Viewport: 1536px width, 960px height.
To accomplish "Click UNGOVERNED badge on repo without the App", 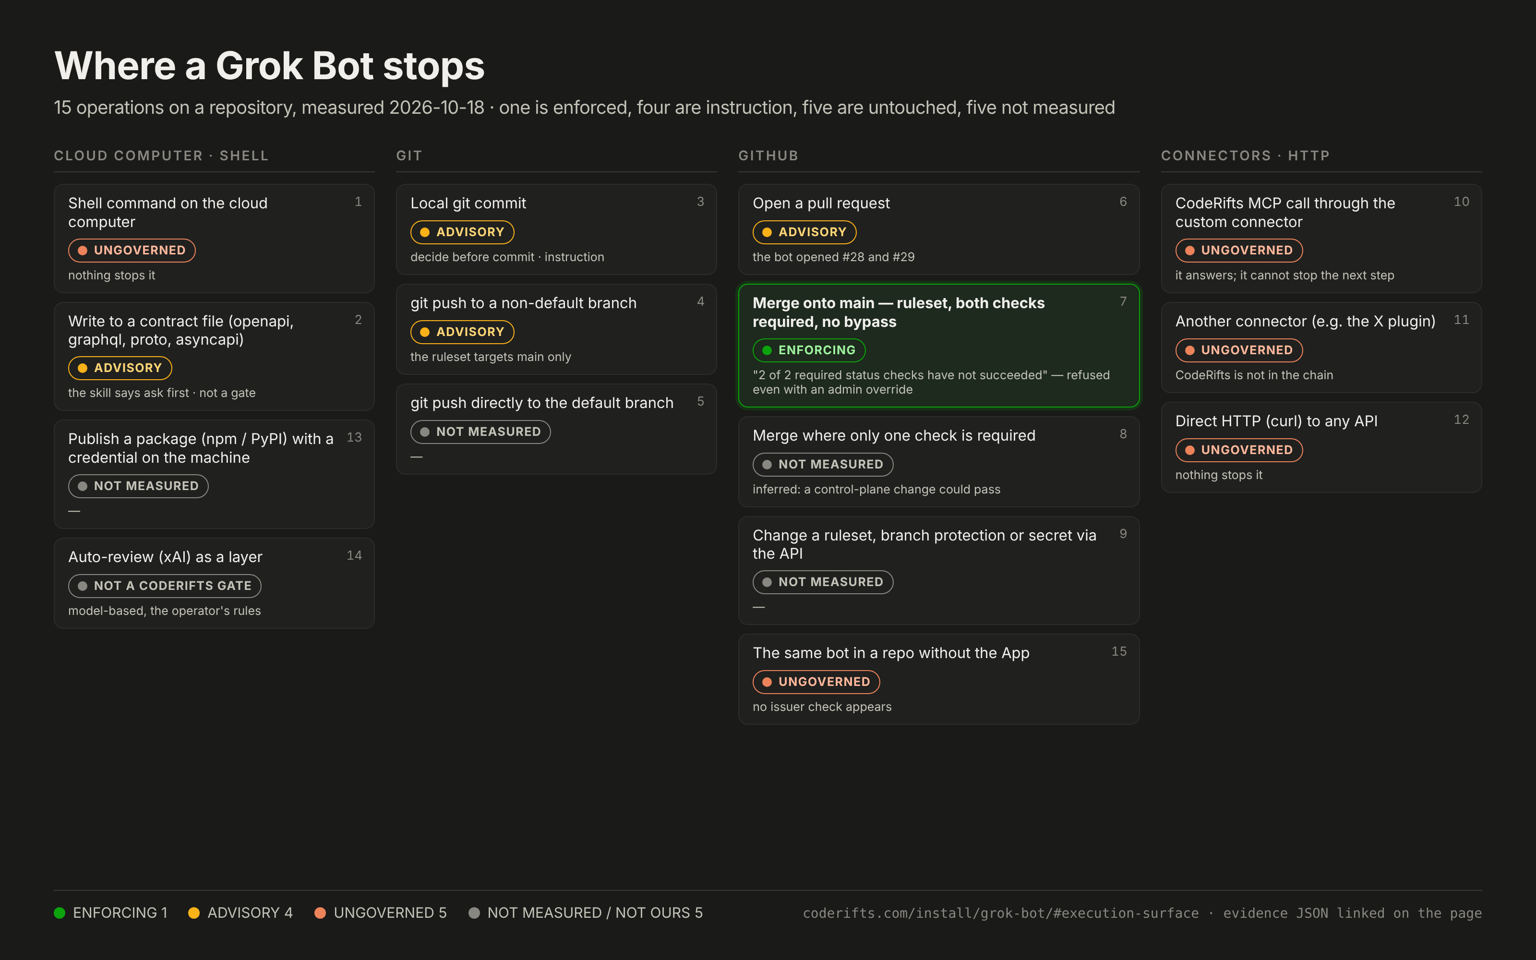I will [816, 682].
